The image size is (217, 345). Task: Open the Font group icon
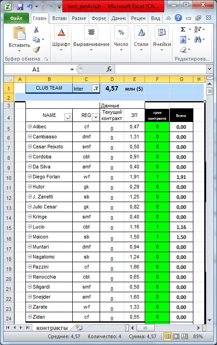pyautogui.click(x=61, y=32)
